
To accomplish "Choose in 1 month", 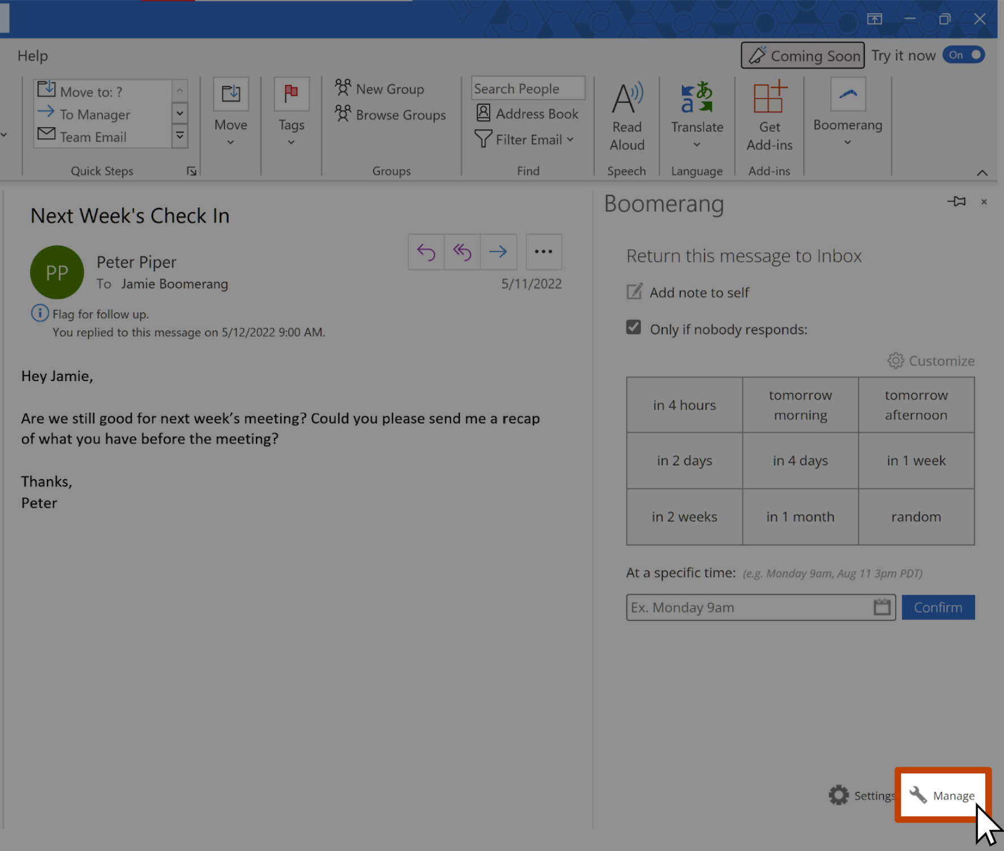I will pos(801,516).
